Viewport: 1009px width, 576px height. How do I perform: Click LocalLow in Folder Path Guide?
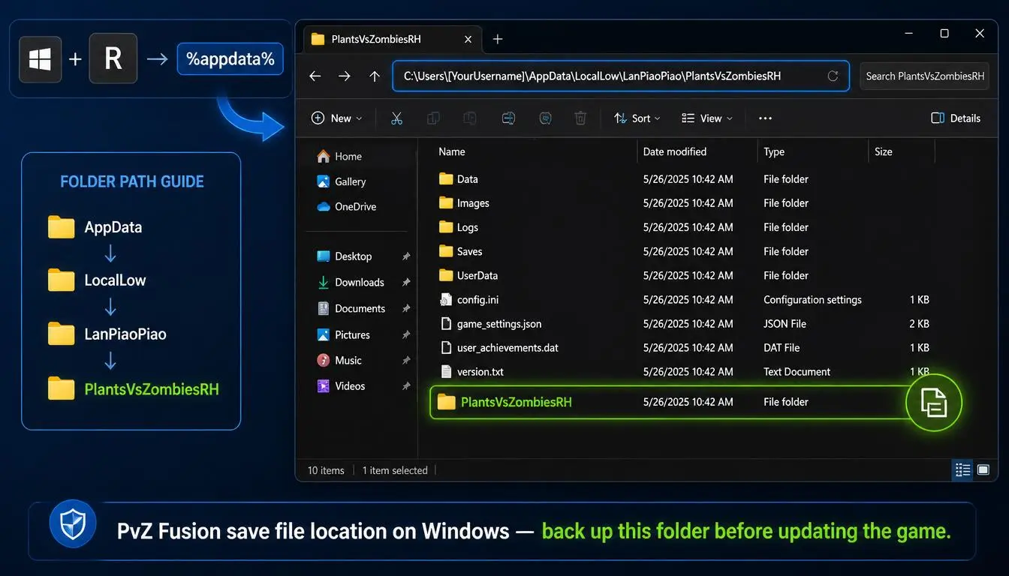point(97,280)
